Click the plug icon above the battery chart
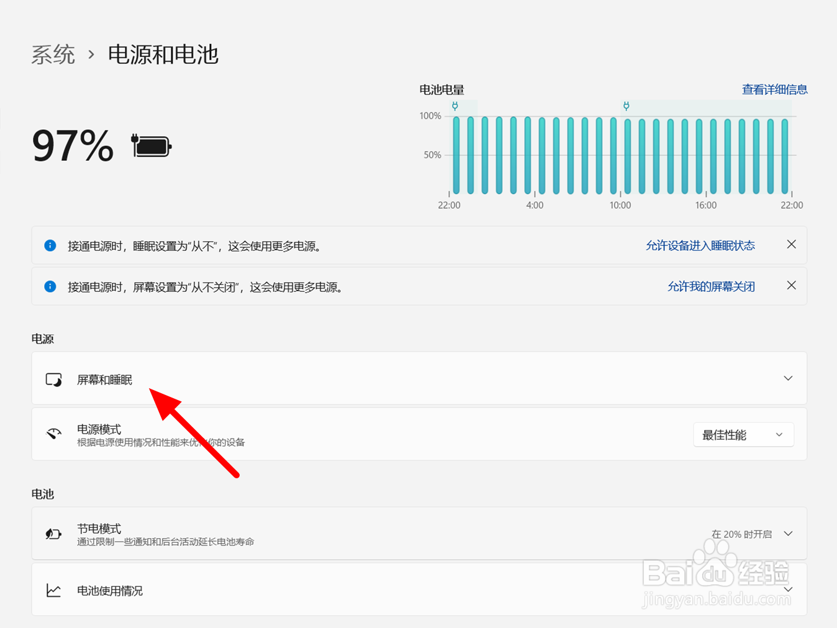This screenshot has height=628, width=837. tap(455, 106)
